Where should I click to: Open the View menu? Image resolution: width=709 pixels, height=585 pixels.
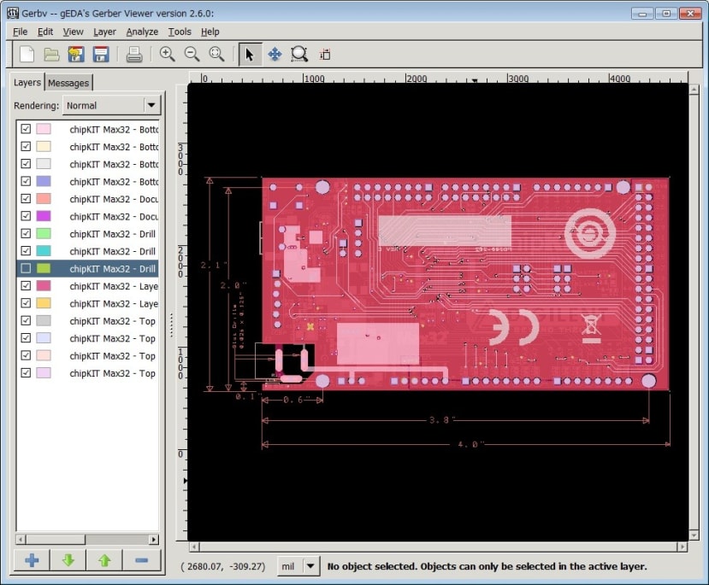[73, 32]
